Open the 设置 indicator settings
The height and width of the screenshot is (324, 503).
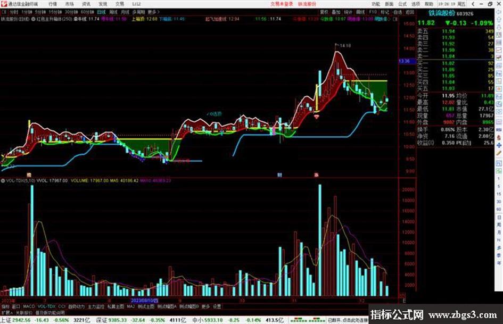217,306
